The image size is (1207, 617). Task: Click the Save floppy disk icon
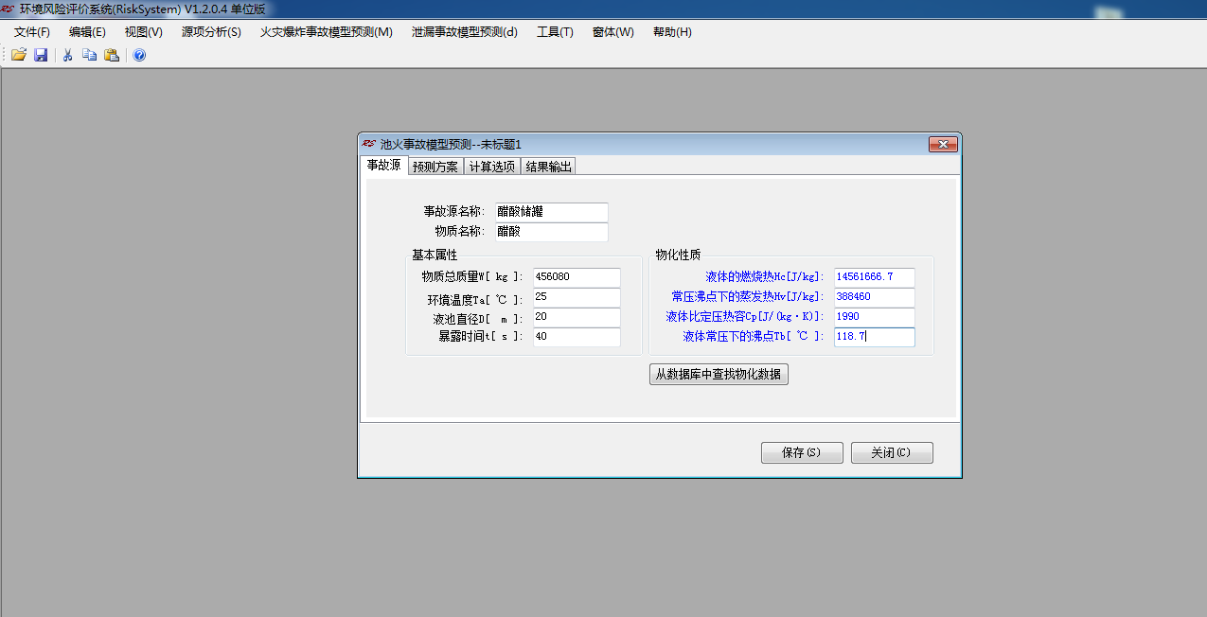click(41, 56)
